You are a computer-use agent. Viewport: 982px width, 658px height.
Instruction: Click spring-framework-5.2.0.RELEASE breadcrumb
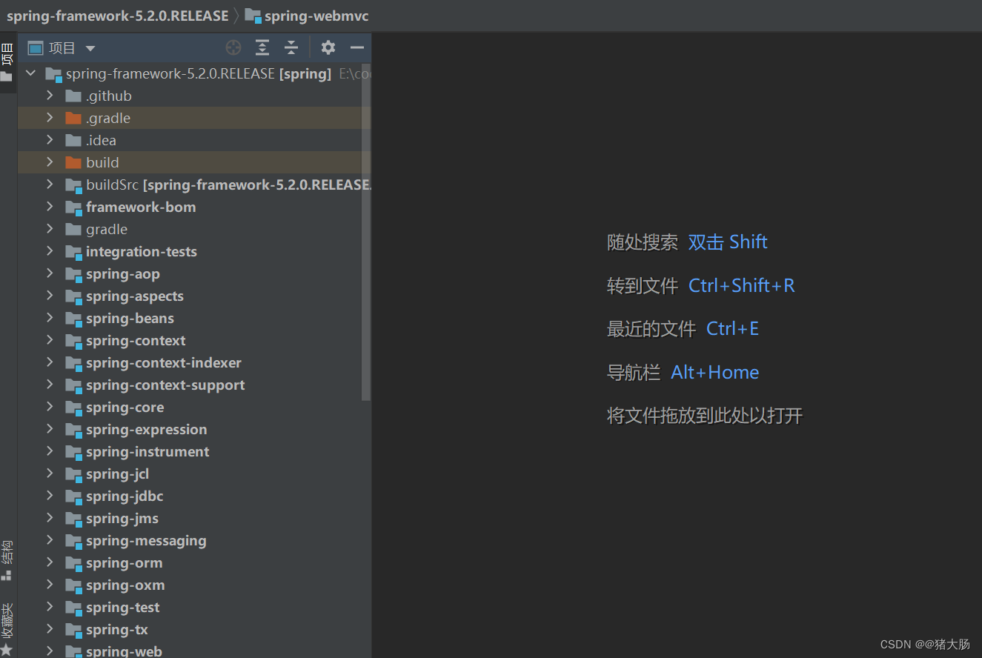[118, 16]
